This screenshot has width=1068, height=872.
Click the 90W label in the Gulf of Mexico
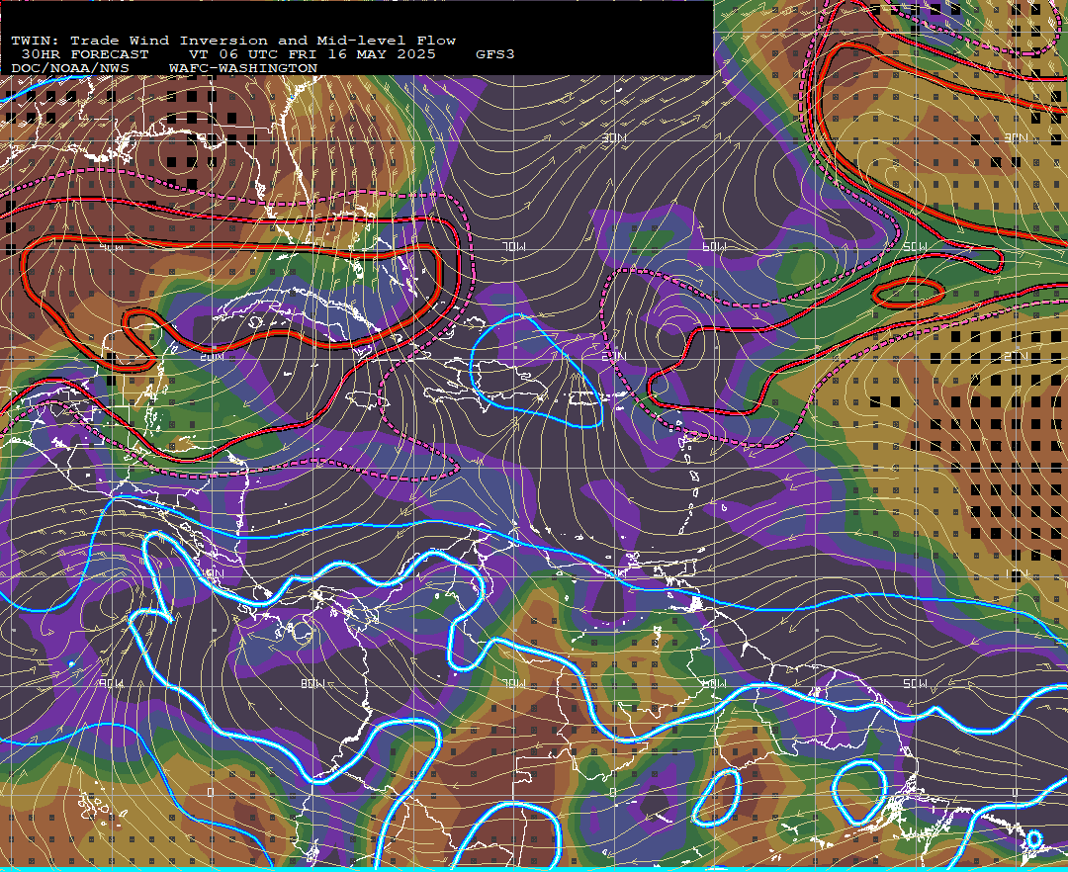tap(111, 247)
